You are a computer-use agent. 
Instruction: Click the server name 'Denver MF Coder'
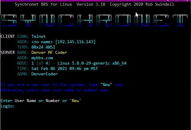49,52
